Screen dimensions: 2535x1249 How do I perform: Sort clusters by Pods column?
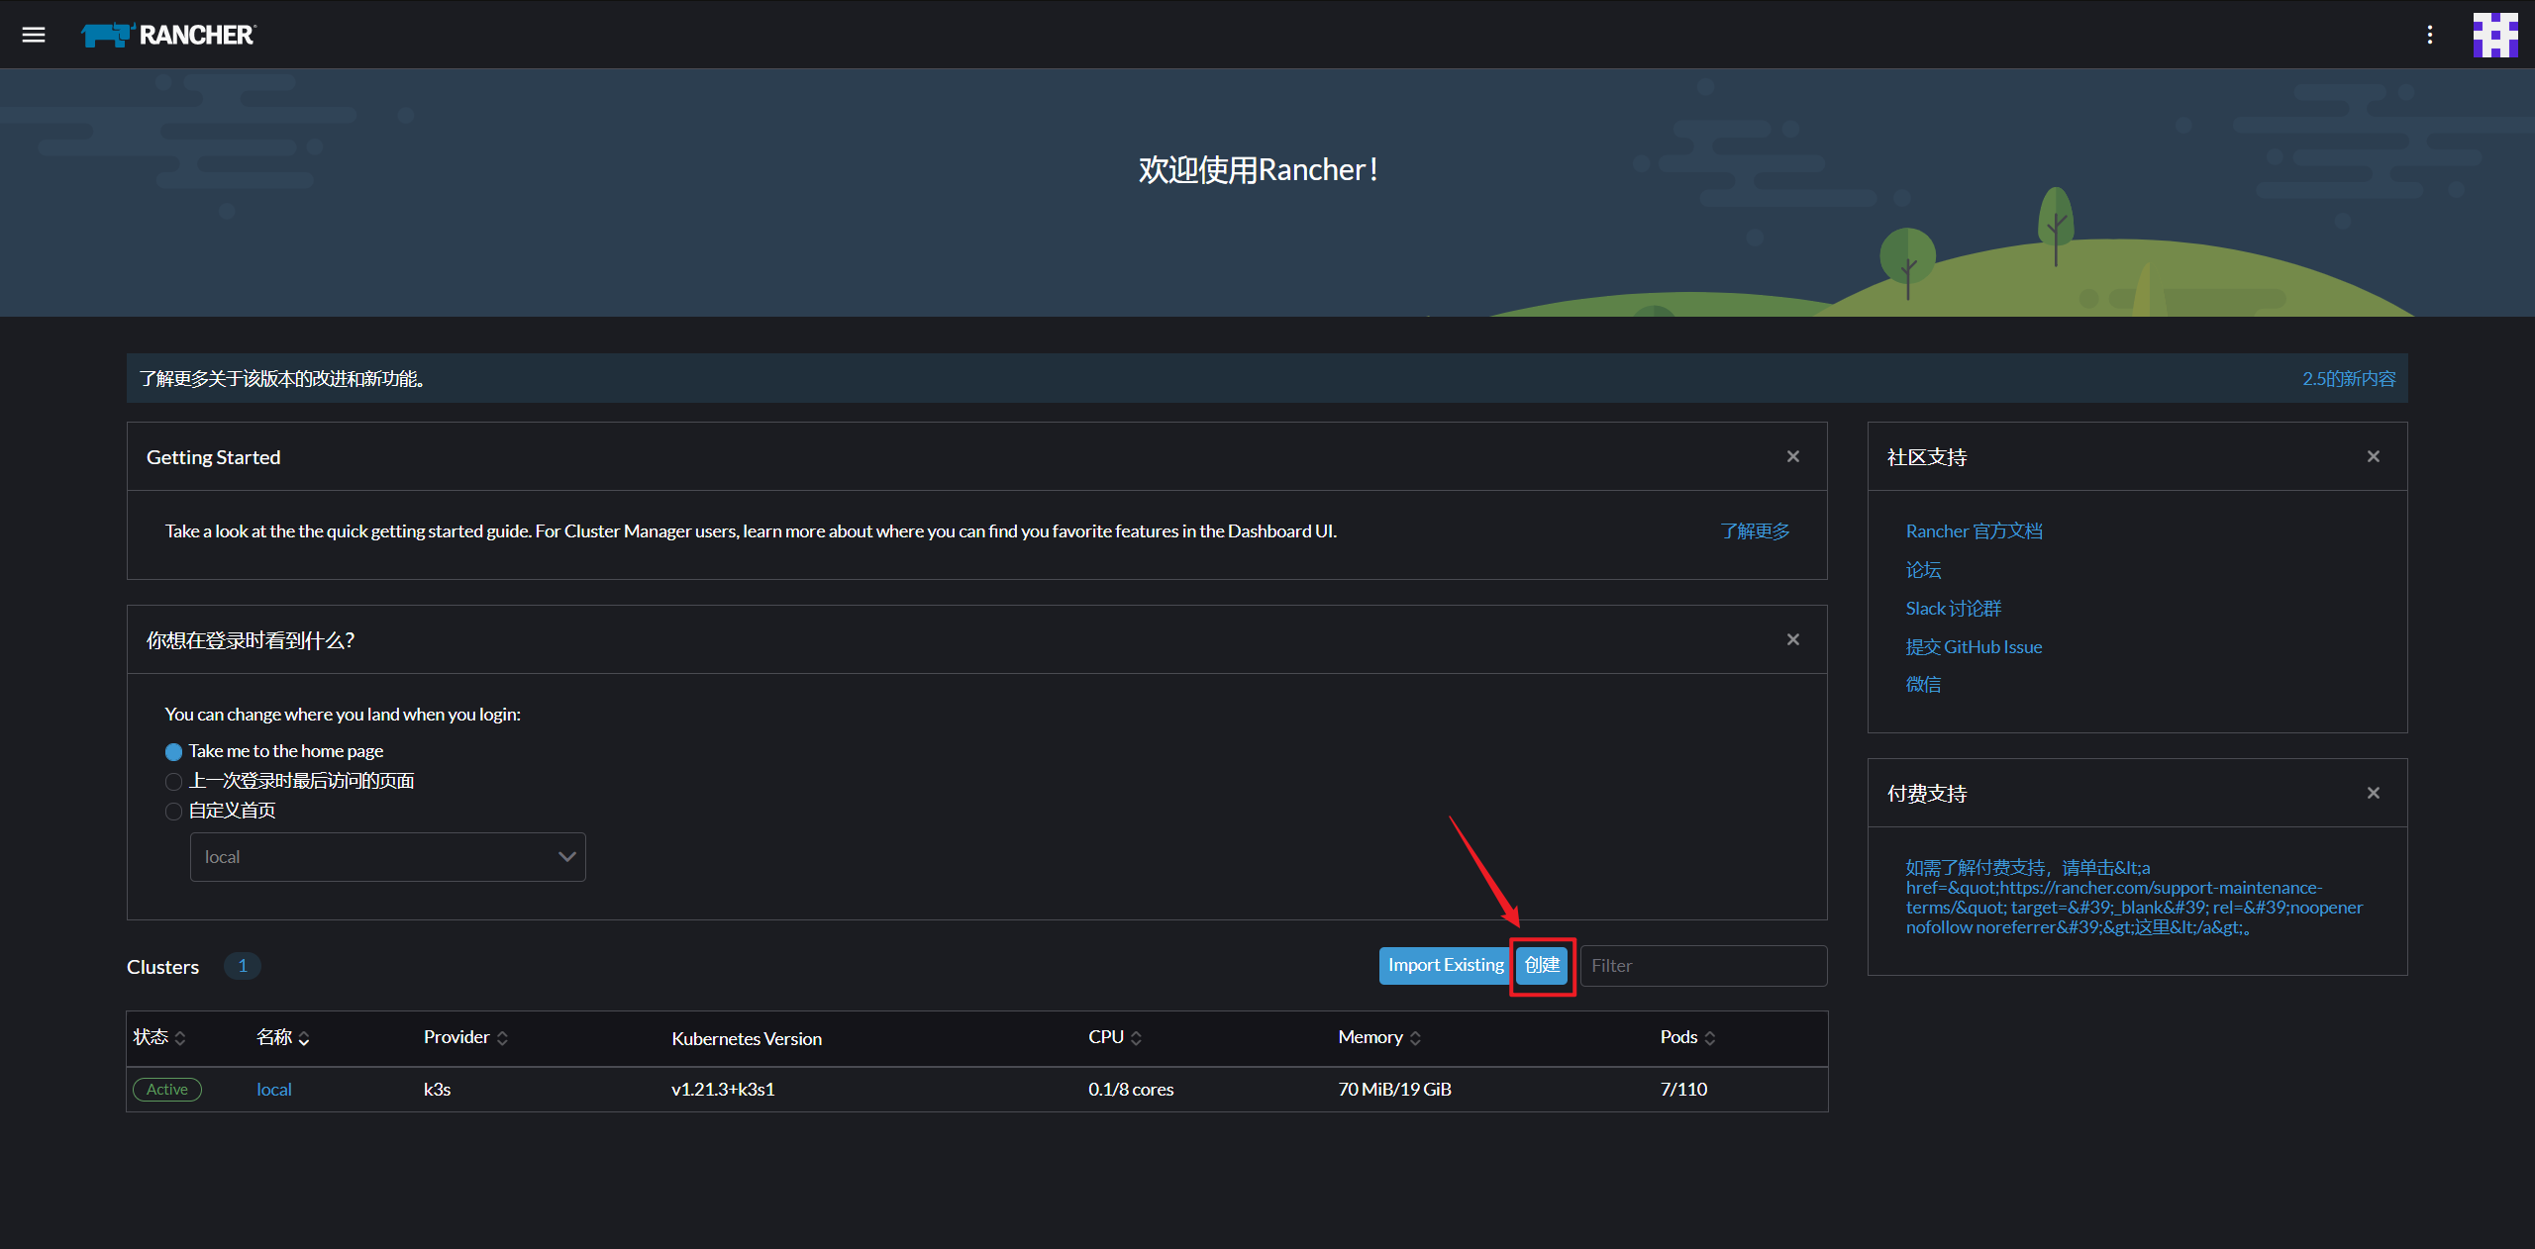1687,1037
